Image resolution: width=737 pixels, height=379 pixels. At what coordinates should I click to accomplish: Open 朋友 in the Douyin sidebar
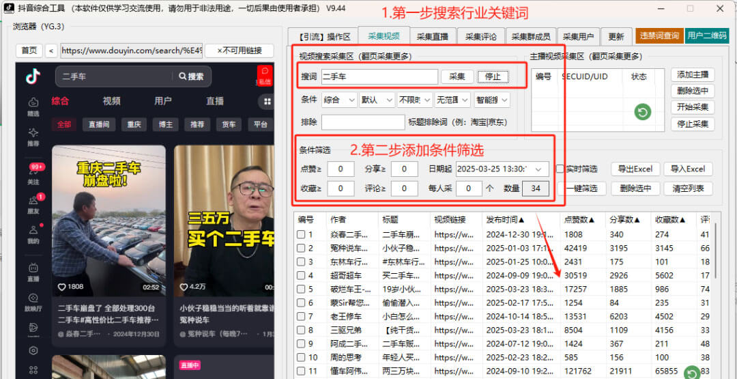click(x=33, y=205)
